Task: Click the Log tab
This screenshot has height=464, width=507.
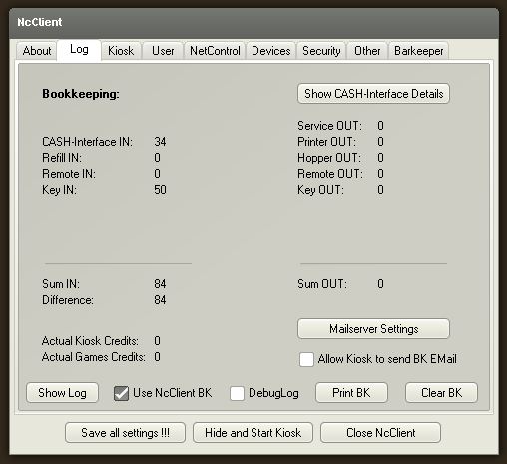Action: click(x=79, y=50)
